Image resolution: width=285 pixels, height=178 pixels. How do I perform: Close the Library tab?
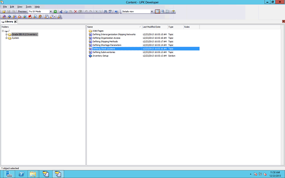[x=15, y=21]
